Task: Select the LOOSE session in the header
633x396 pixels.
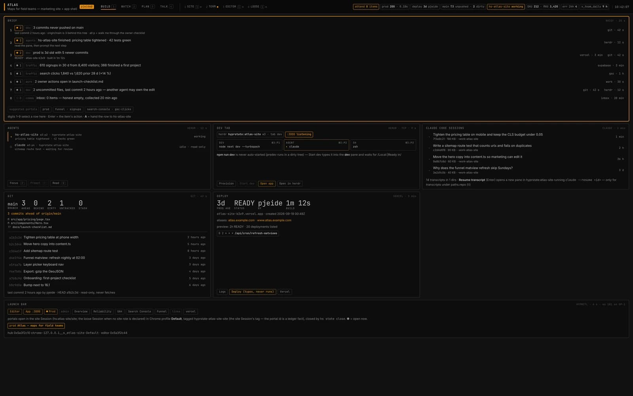Action: pyautogui.click(x=257, y=7)
